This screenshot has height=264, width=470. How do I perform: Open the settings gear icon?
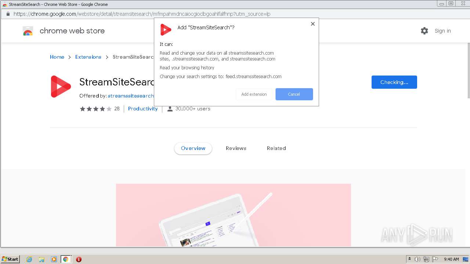pyautogui.click(x=424, y=31)
